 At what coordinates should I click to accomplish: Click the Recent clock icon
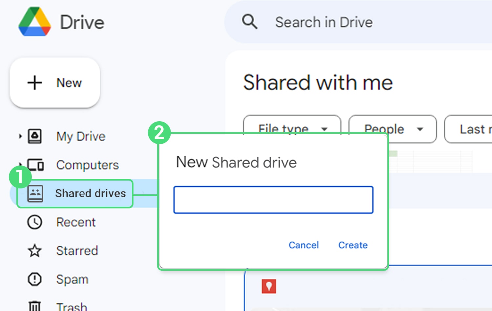34,222
